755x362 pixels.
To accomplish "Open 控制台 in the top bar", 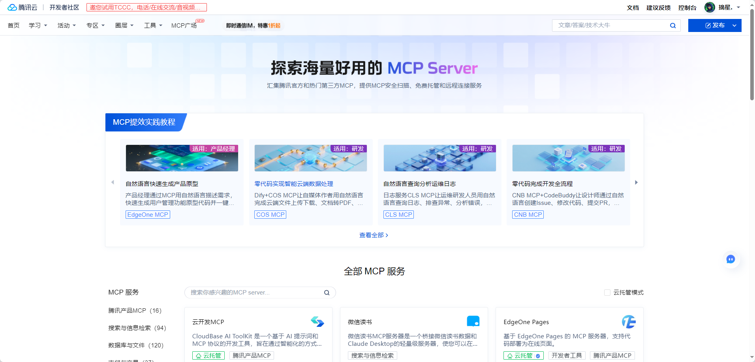I will tap(687, 8).
